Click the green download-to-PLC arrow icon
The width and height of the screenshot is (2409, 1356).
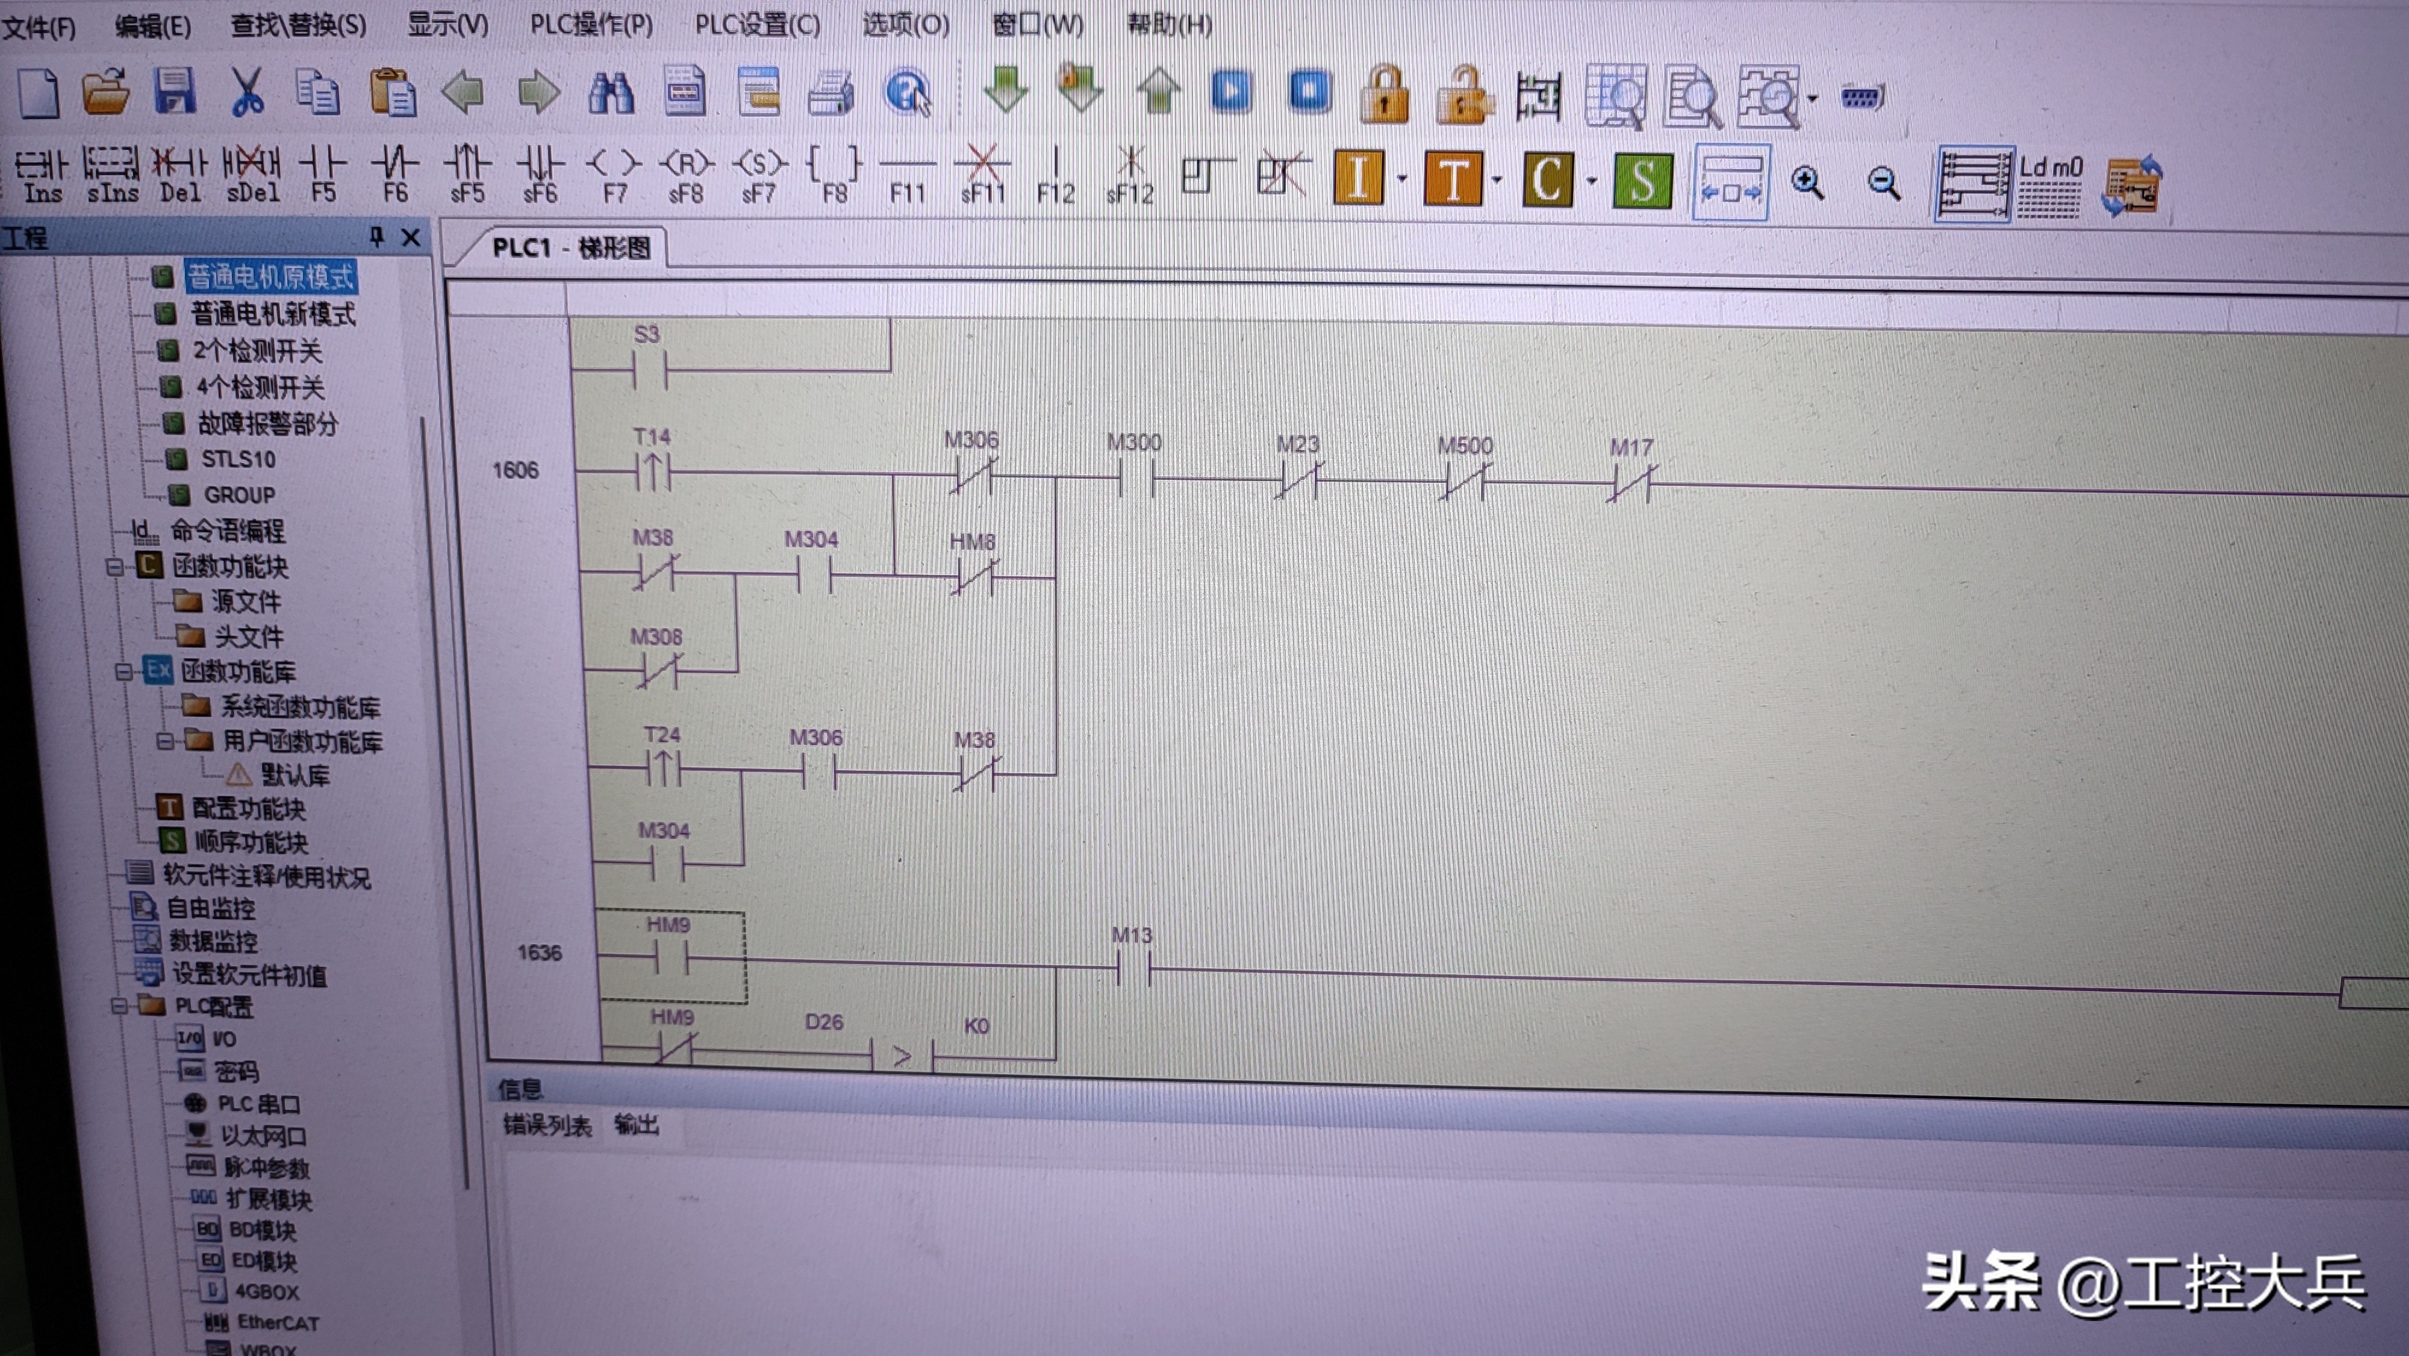[1006, 91]
